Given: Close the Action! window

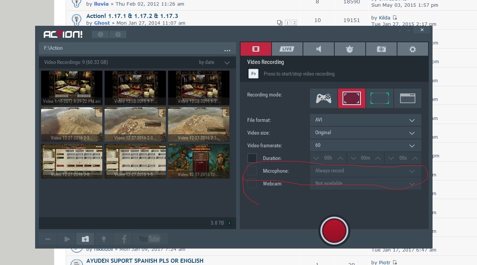Looking at the screenshot, I should (x=422, y=30).
